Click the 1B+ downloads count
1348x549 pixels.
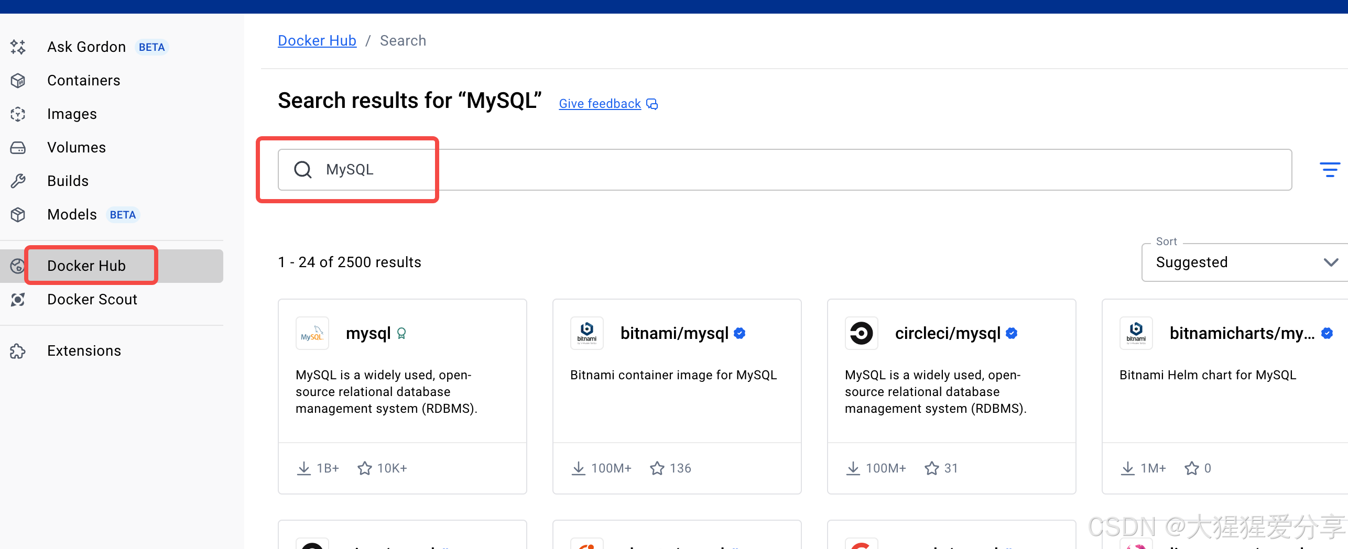click(x=328, y=468)
